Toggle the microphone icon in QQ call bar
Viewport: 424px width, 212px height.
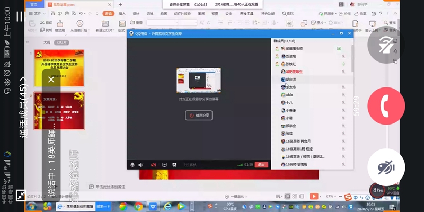coord(132,165)
